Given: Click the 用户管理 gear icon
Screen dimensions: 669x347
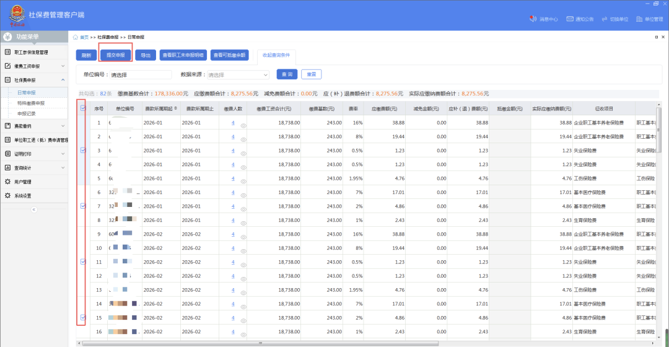Looking at the screenshot, I should coord(7,182).
